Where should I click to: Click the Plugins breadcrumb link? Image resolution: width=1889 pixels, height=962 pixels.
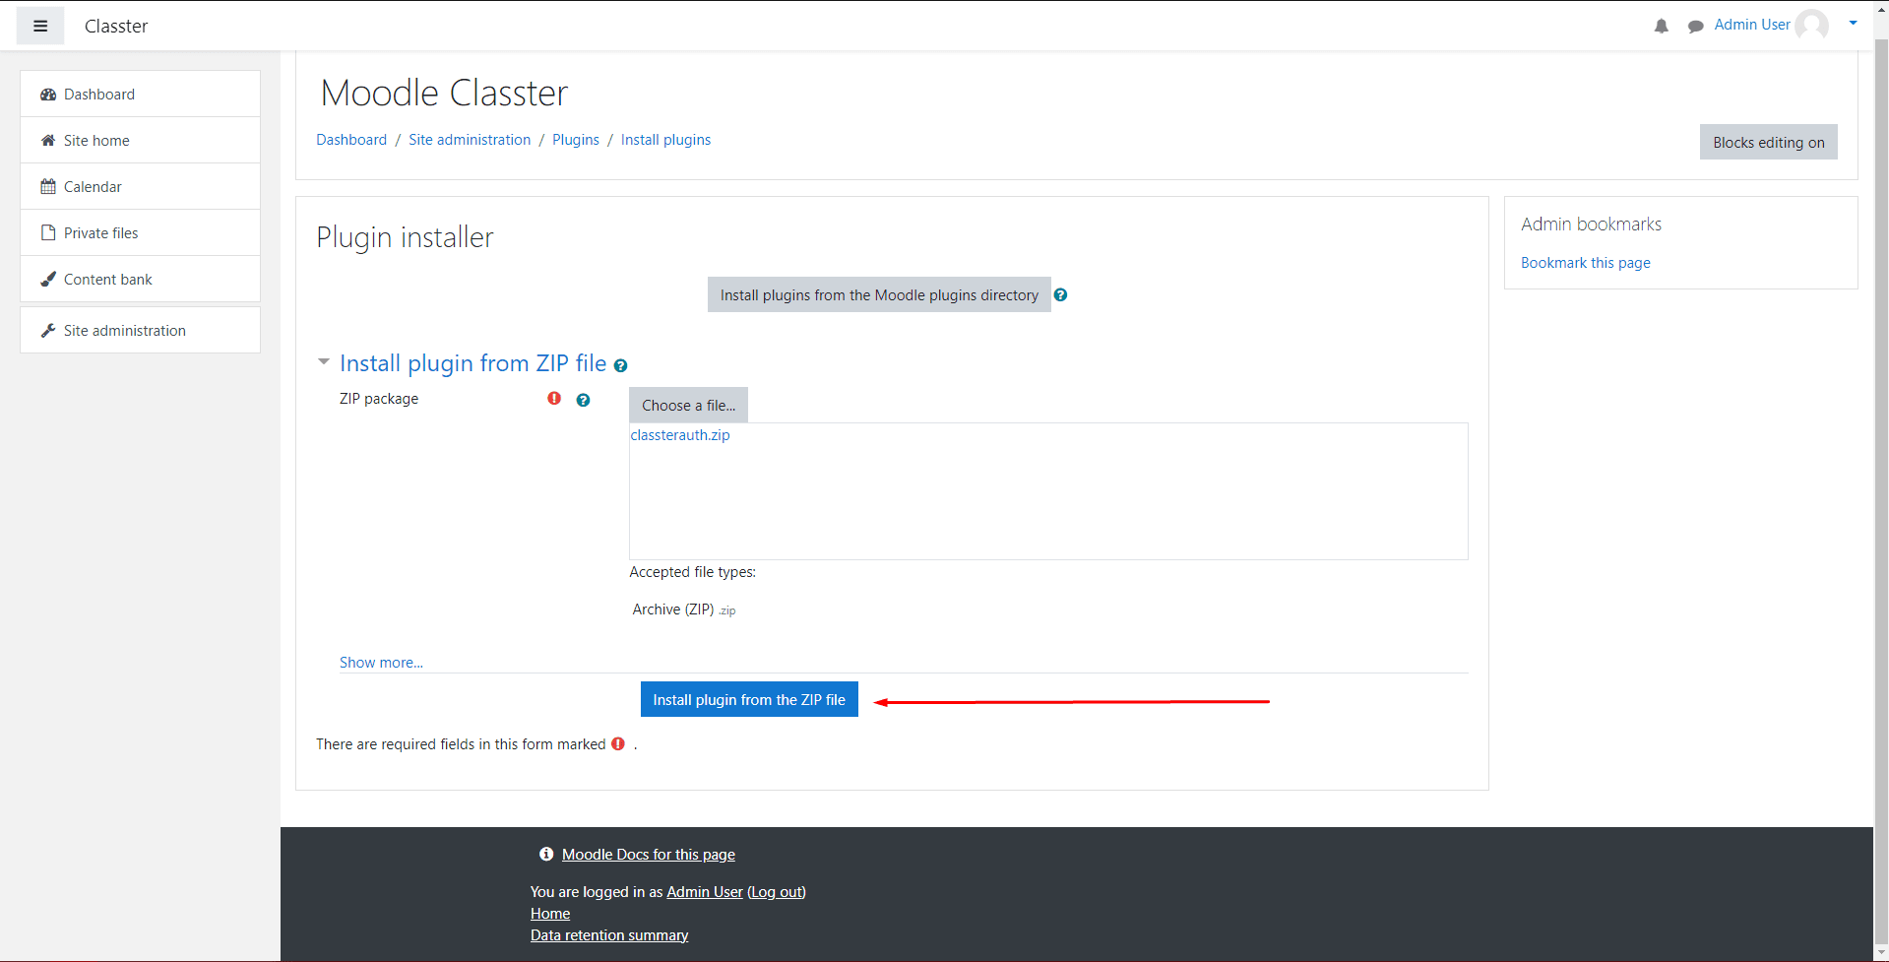click(576, 140)
